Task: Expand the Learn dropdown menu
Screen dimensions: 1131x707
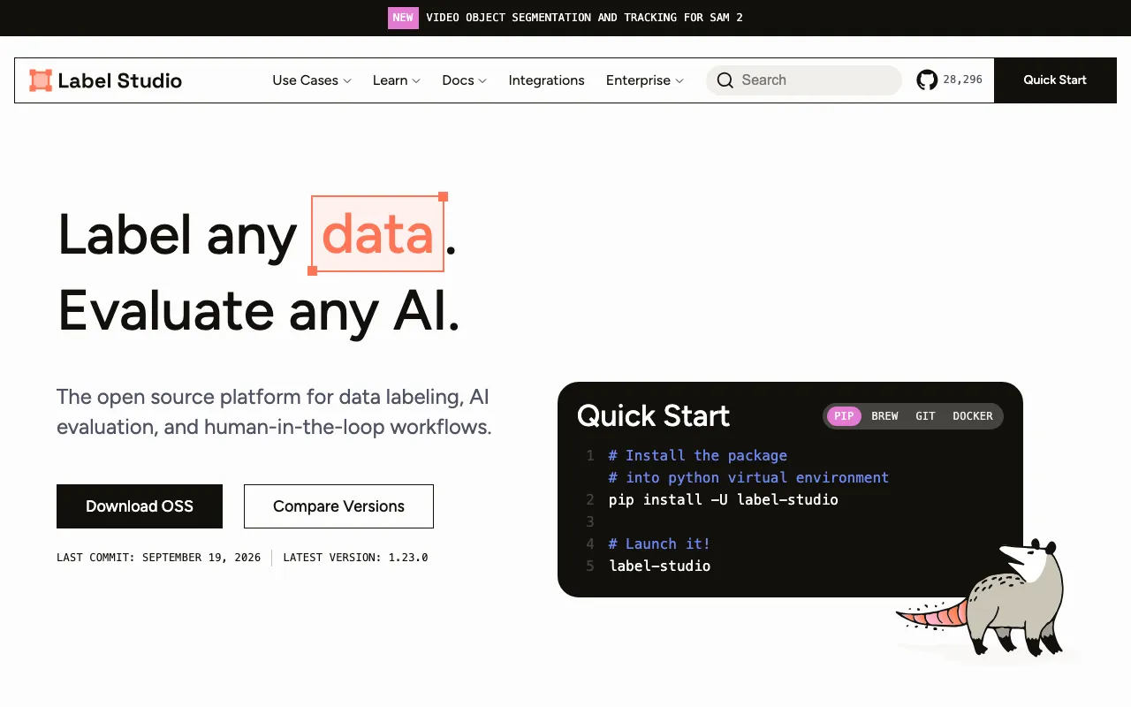Action: coord(397,80)
